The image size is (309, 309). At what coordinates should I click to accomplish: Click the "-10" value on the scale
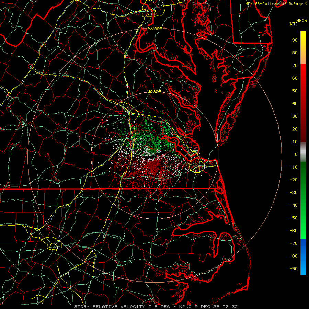tap(294, 167)
